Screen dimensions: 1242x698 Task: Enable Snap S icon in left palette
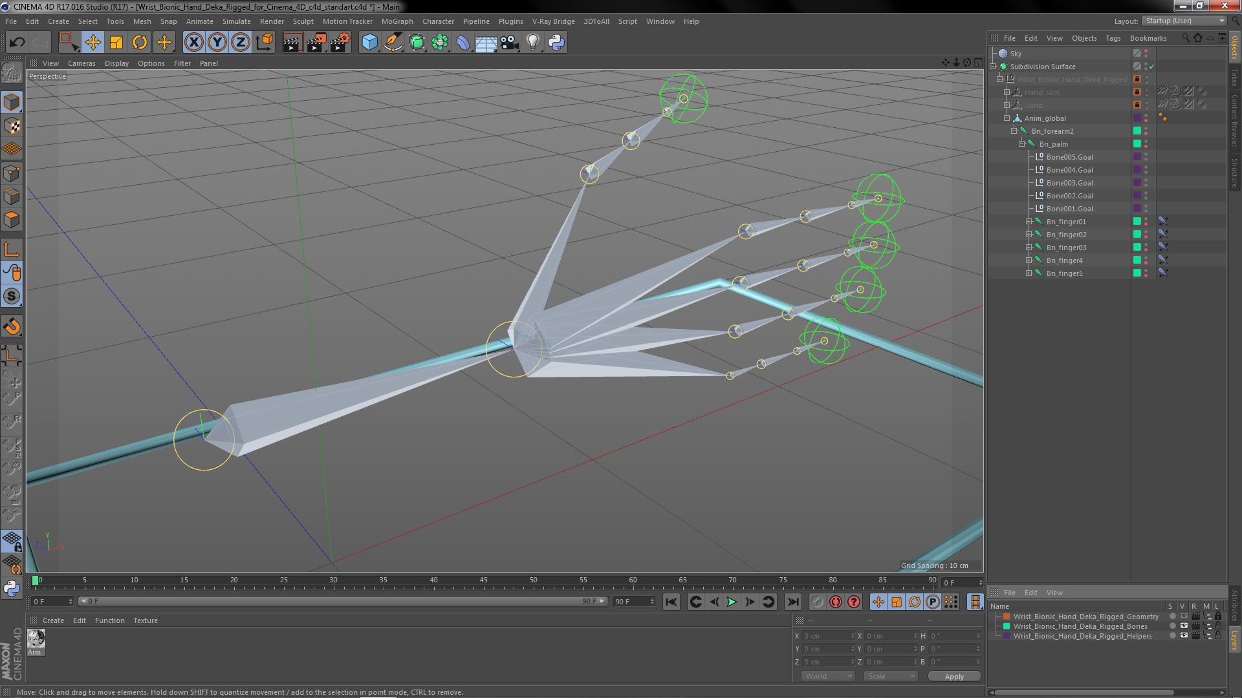click(x=12, y=297)
